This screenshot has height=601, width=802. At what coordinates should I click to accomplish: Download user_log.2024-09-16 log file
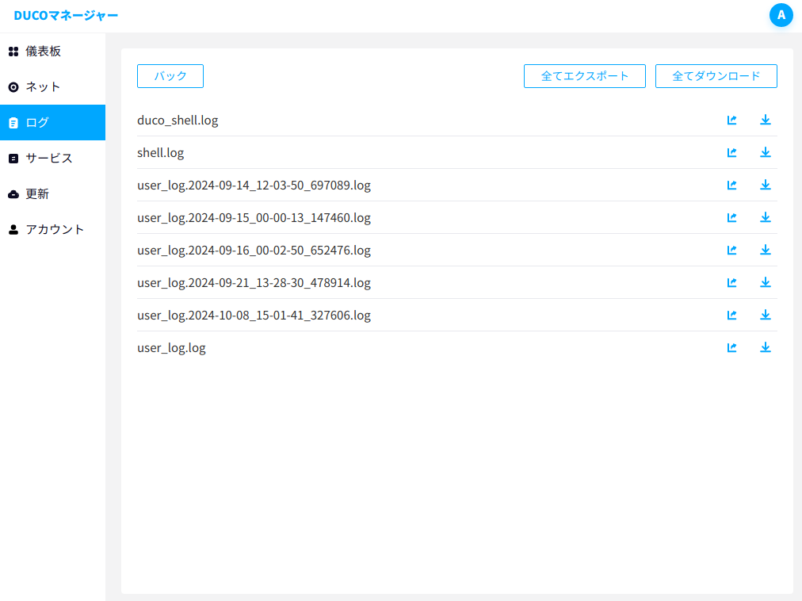pos(766,250)
